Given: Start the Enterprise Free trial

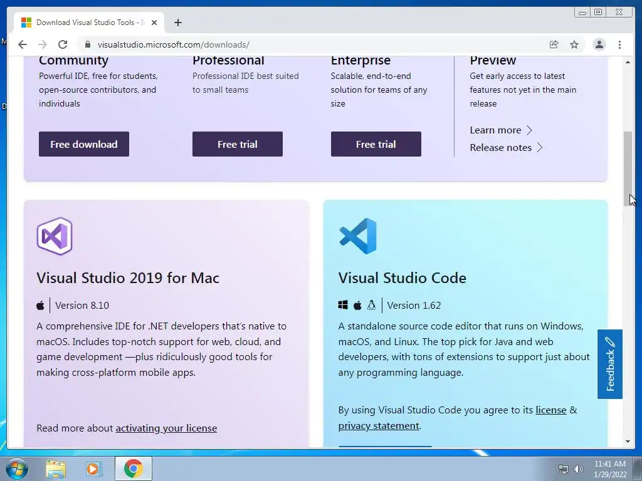Looking at the screenshot, I should click(376, 144).
